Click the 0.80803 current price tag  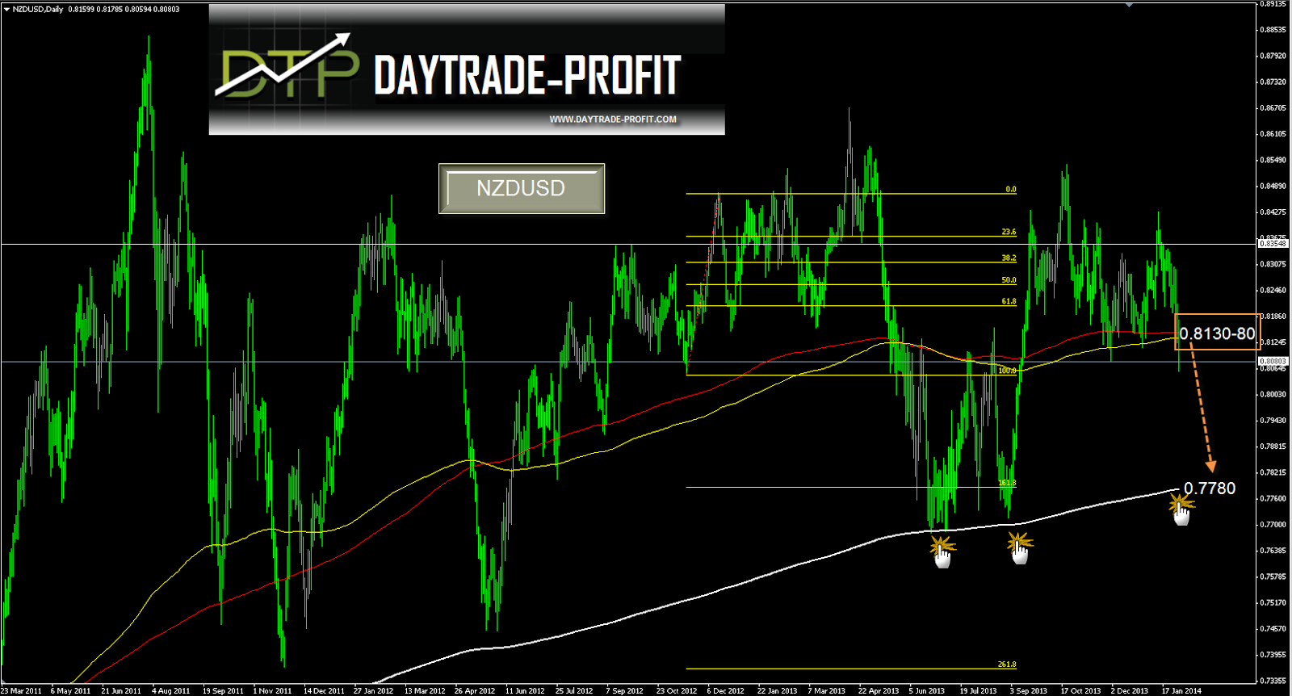1273,361
